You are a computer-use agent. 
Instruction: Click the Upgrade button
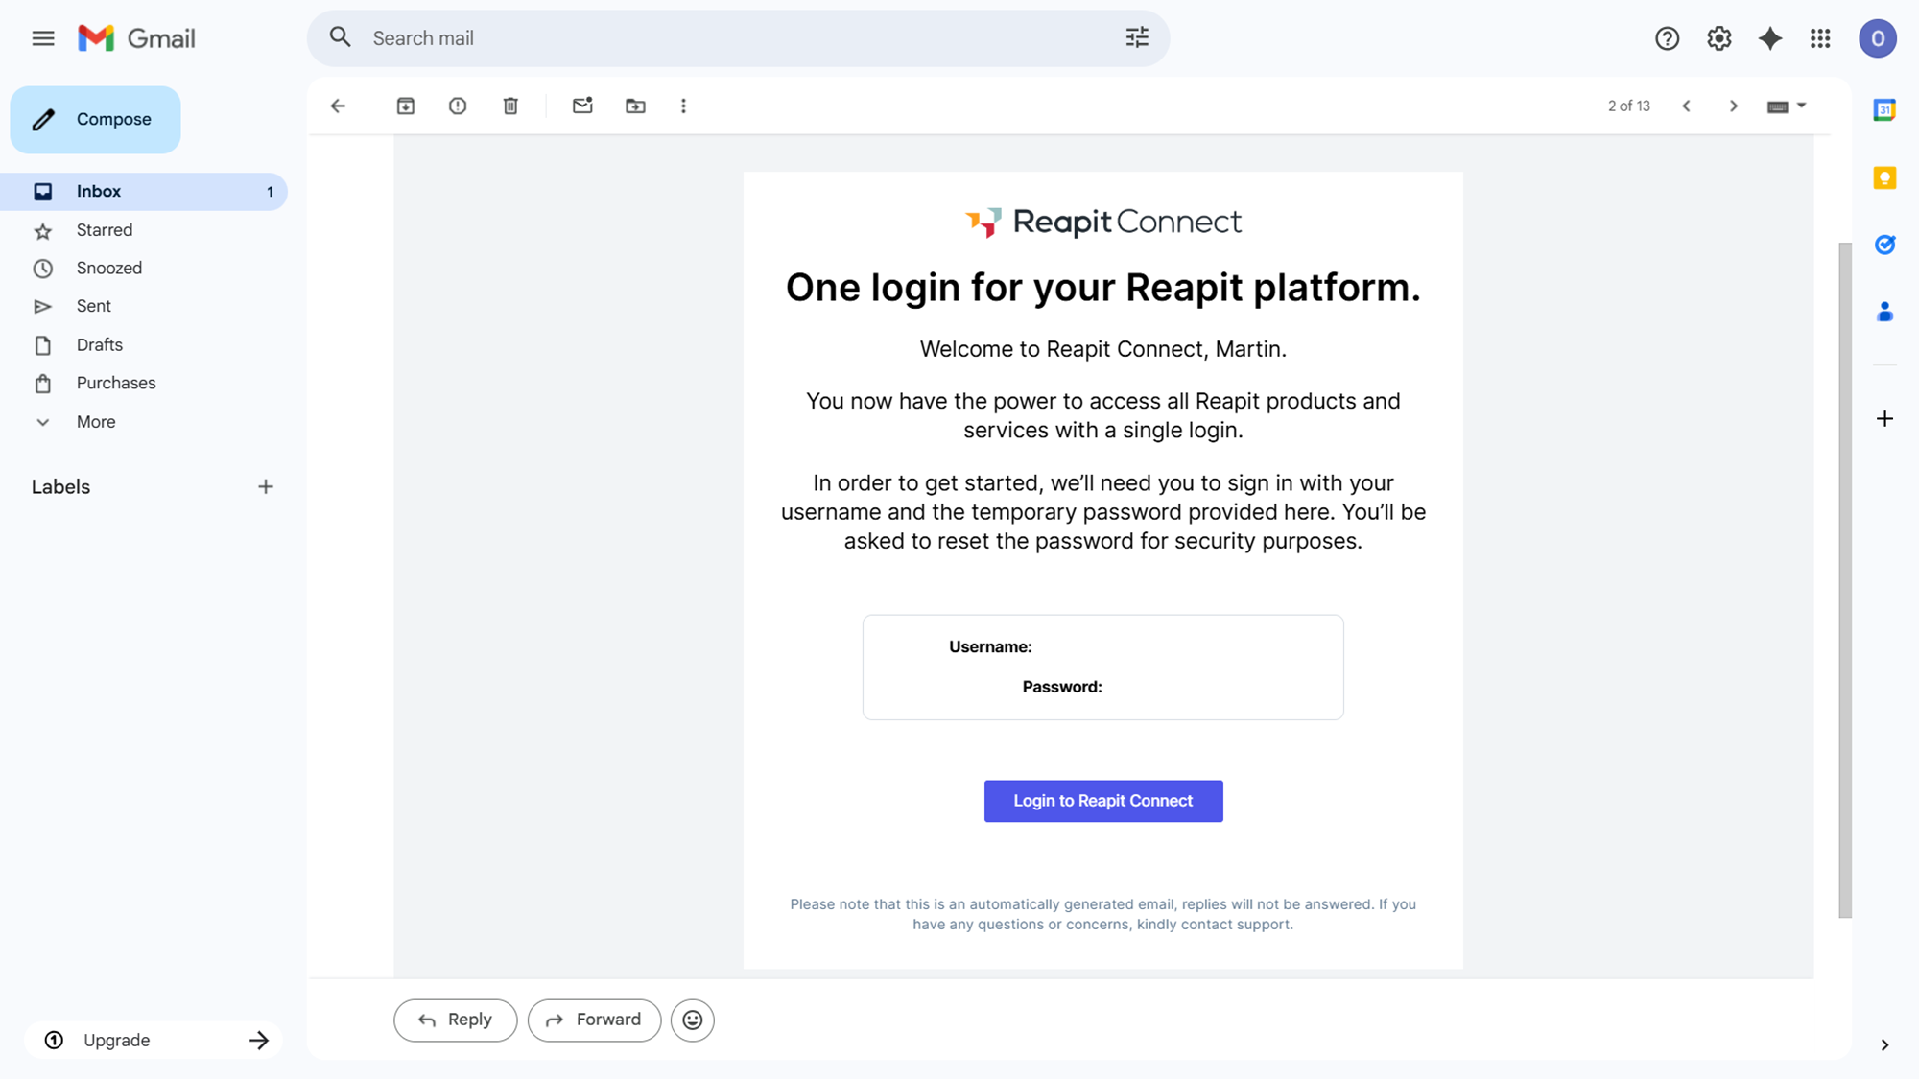[x=154, y=1040]
